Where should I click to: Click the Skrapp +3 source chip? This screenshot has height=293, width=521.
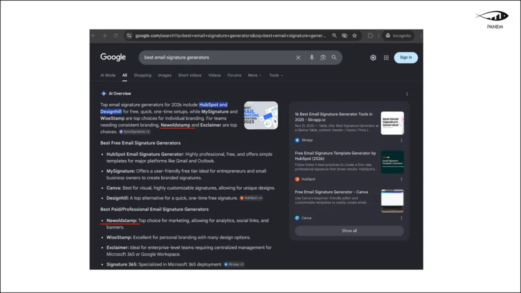(x=234, y=265)
